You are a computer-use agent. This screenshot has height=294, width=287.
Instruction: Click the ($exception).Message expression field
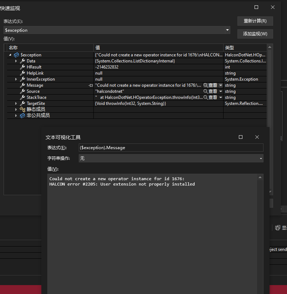[171, 148]
